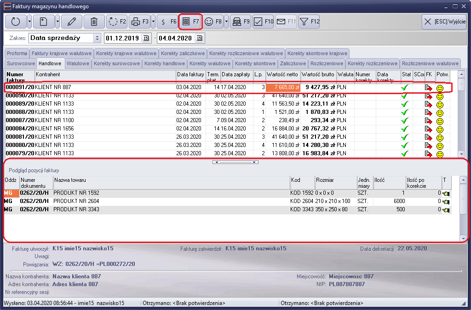Click the dollar sign F6 button
Viewport: 471px width, 310px height.
167,22
